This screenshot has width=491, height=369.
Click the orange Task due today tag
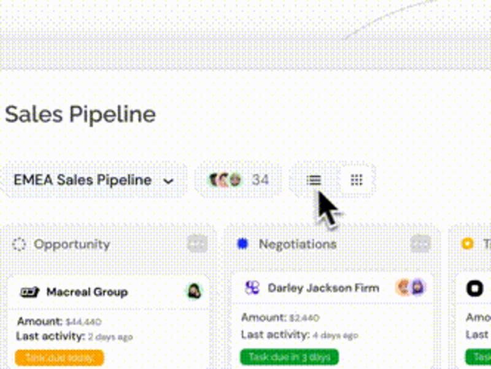(x=59, y=357)
